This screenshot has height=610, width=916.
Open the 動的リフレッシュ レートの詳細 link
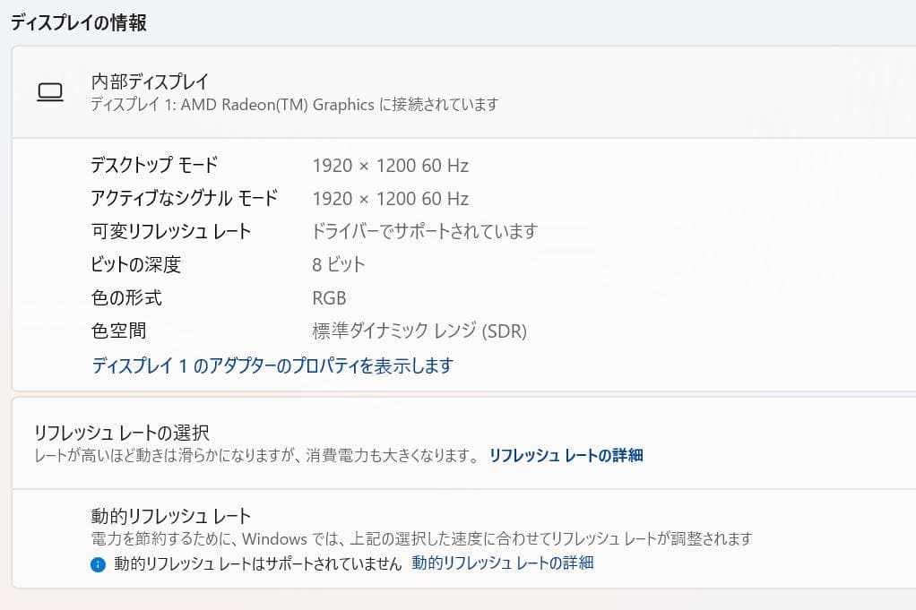coord(502,563)
